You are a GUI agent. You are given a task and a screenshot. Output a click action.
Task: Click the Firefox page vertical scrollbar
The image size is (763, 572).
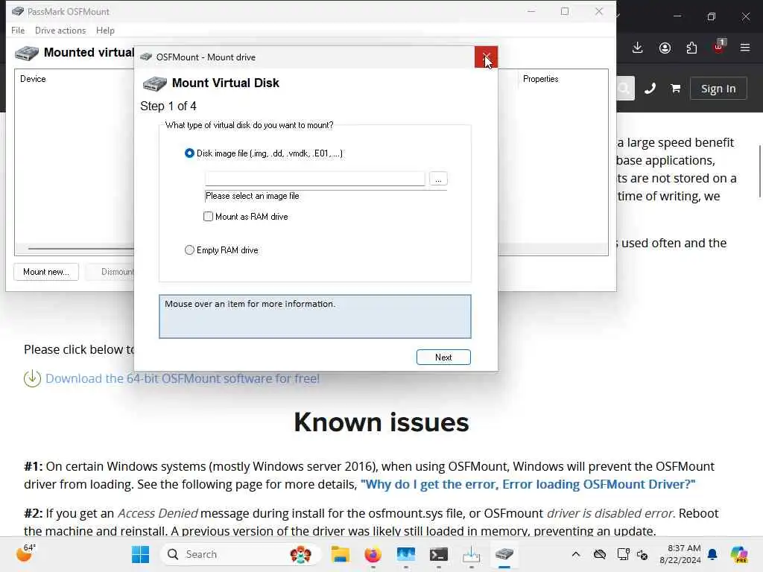pos(760,171)
